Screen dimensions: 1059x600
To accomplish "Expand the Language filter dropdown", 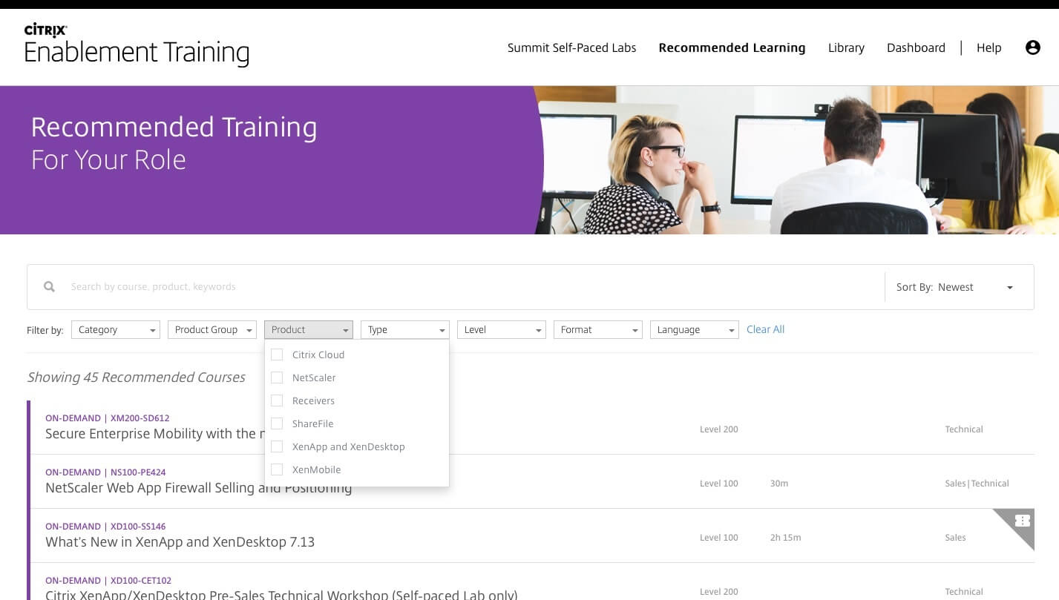I will click(695, 329).
